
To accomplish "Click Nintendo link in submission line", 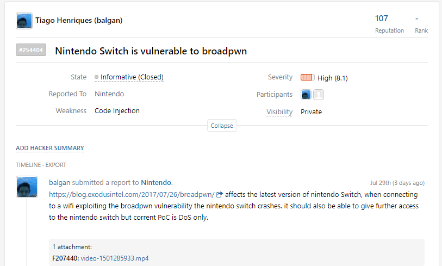I will 156,182.
